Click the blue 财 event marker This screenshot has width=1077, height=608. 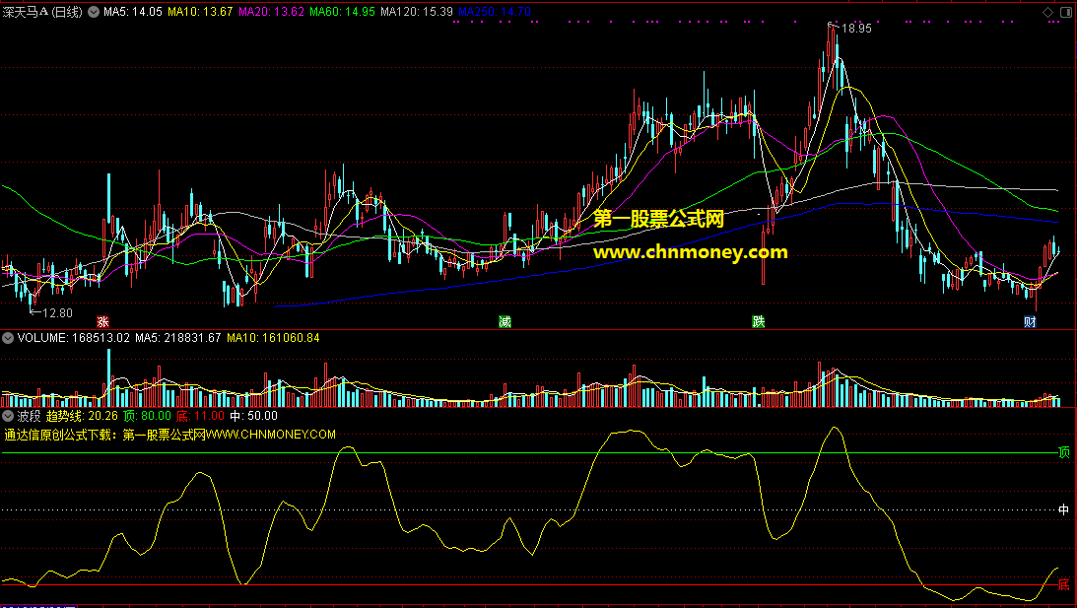(1030, 321)
